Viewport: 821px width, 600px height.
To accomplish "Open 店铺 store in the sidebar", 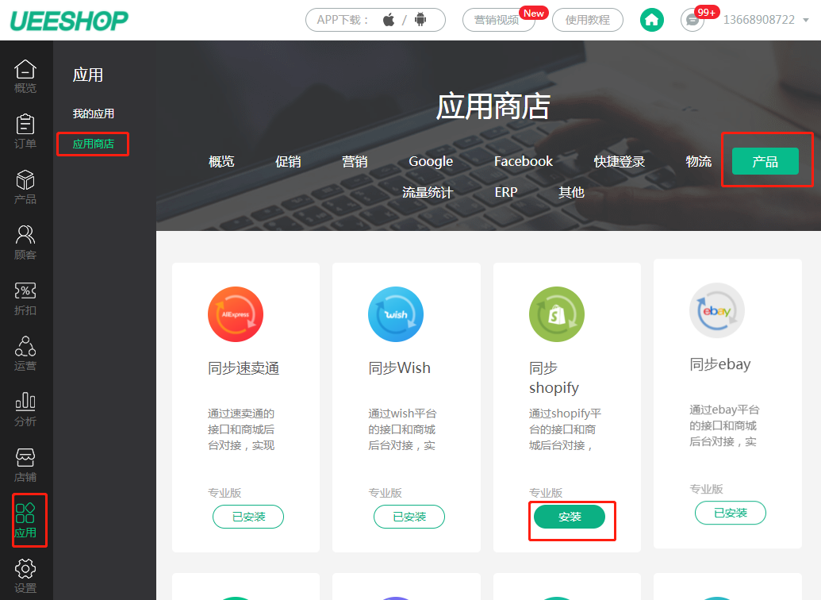I will pyautogui.click(x=25, y=465).
